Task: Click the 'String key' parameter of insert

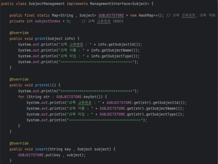Action: (x=60, y=149)
